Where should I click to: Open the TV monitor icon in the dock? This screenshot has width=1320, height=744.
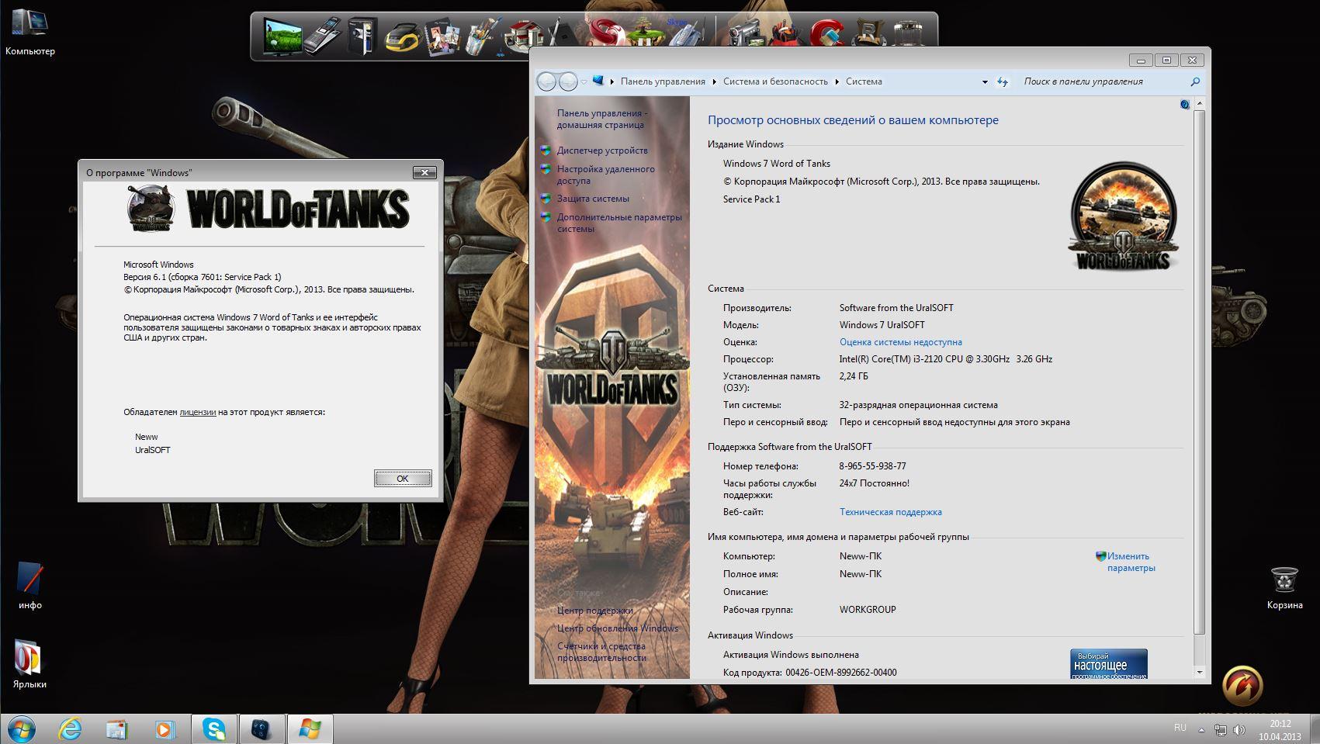[x=282, y=36]
